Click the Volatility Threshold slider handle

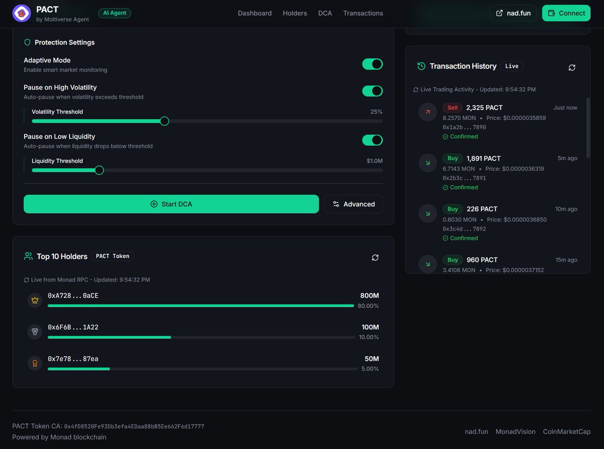[x=164, y=121]
